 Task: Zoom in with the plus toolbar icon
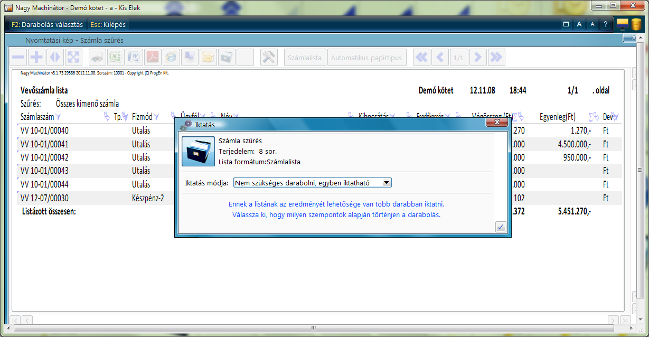[36, 58]
